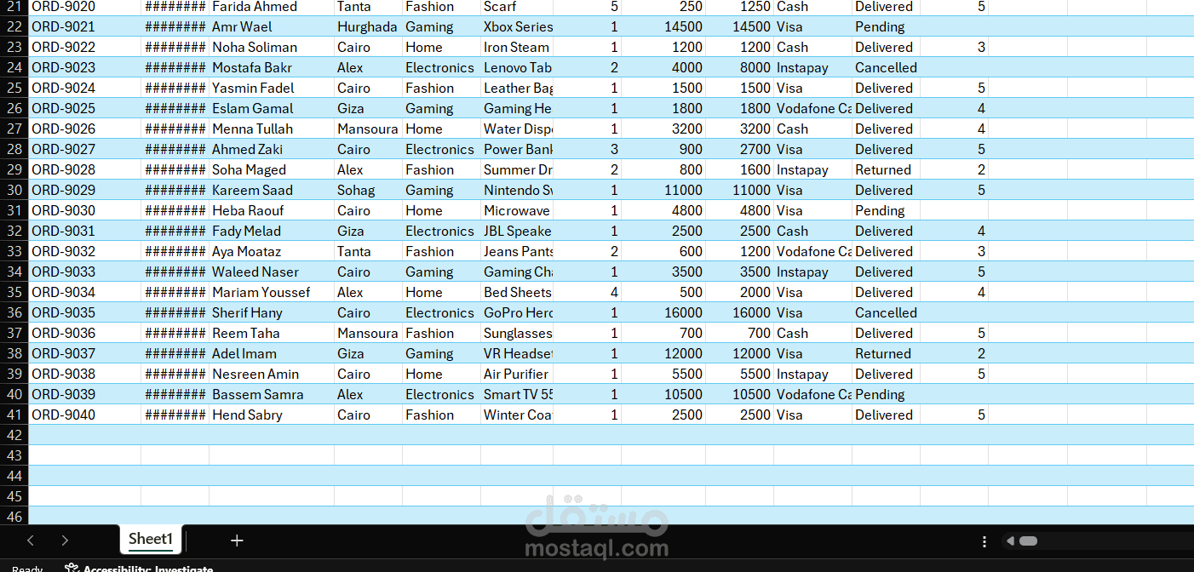This screenshot has width=1194, height=572.
Task: Click the Lenovo Tab product cell
Action: point(517,67)
